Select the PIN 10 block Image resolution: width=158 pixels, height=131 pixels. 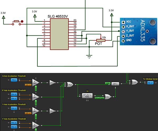coord(14,94)
